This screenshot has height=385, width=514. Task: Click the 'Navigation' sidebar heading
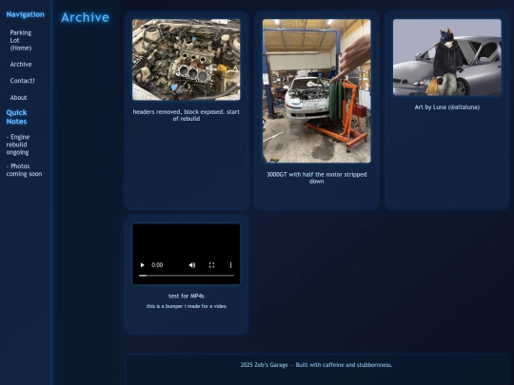coord(26,14)
